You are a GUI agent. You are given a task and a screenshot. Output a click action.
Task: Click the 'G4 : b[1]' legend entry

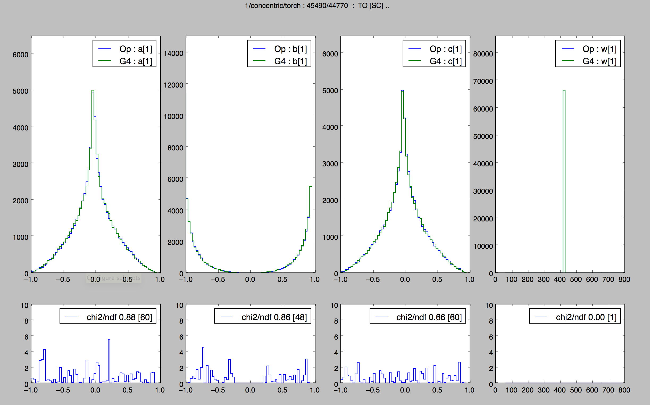[280, 61]
